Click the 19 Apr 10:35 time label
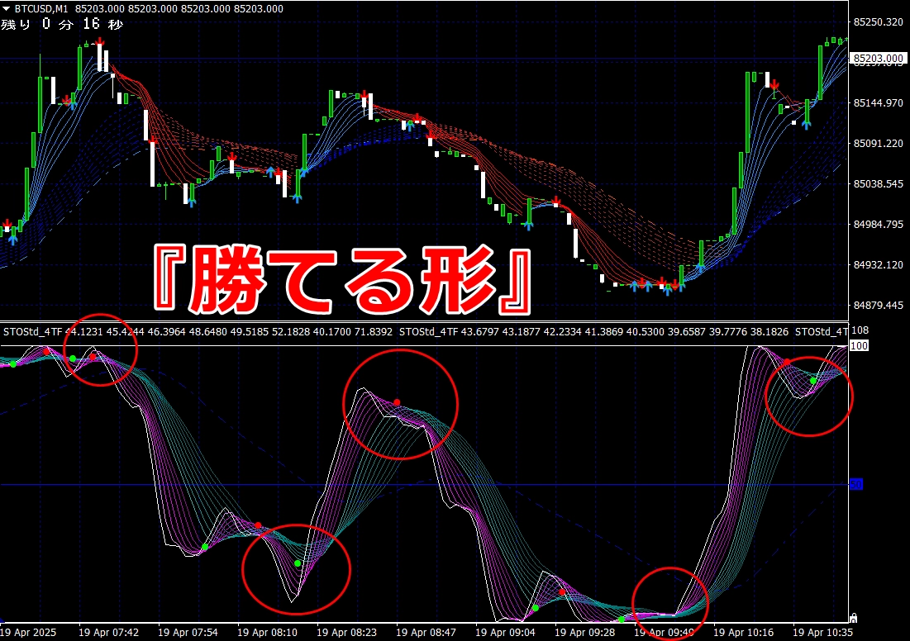 click(x=822, y=632)
